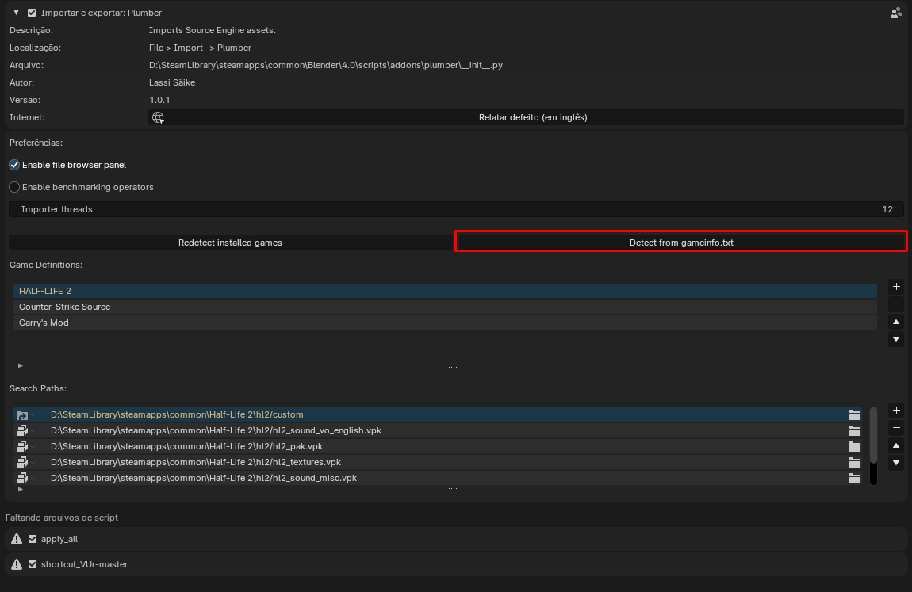
Task: Select hl2_sound_vo_english.vpk search path
Action: pos(438,430)
